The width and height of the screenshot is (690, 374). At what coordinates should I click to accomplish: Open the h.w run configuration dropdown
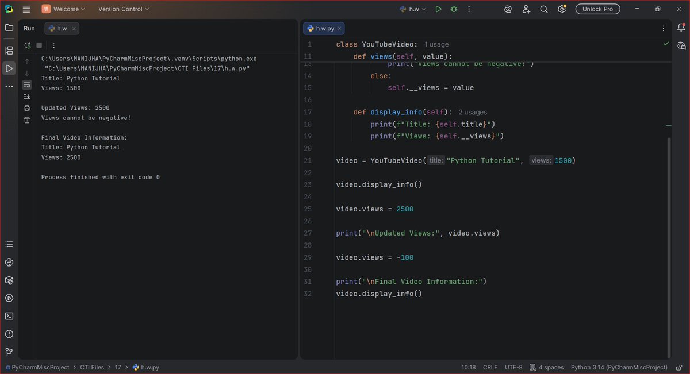pyautogui.click(x=413, y=9)
